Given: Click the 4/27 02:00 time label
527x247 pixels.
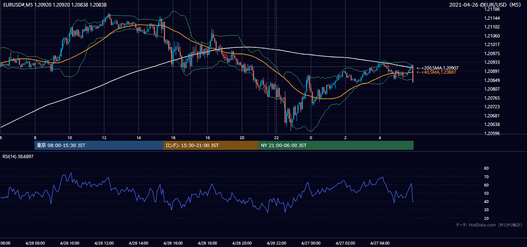Looking at the screenshot, I should [x=346, y=243].
